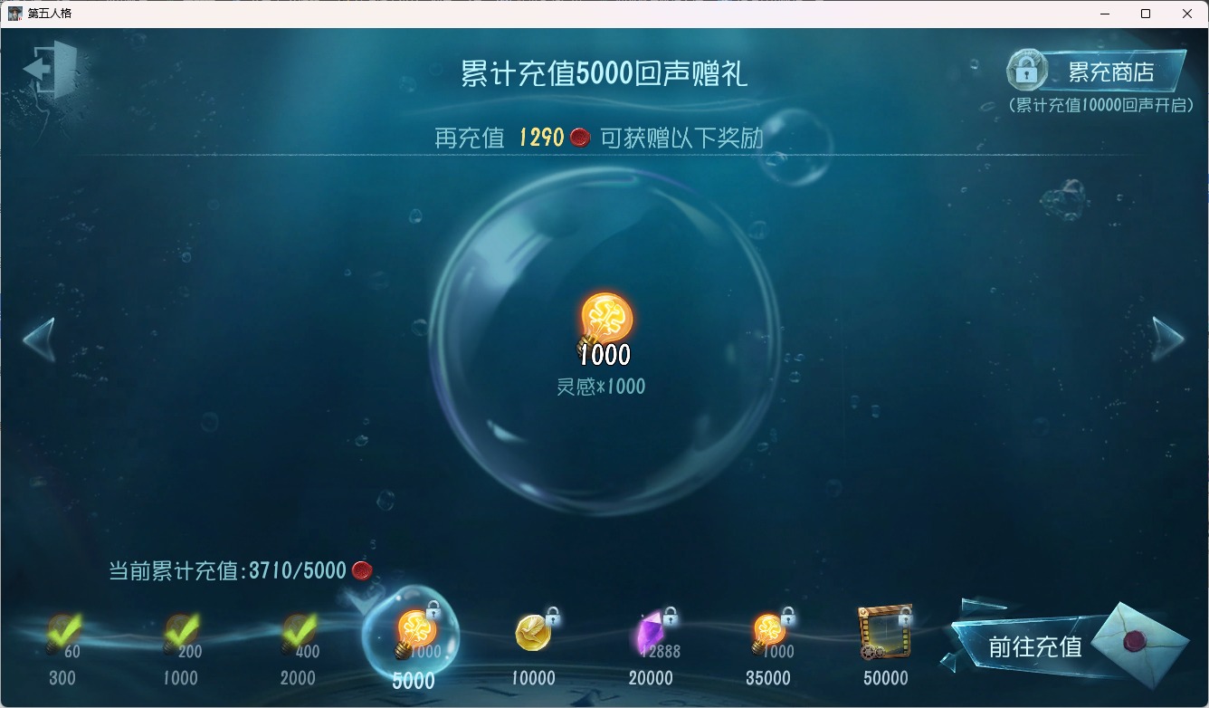Screen dimensions: 1209x708
Task: Click the 累计充值5000回声赠礼 title
Action: [x=604, y=73]
